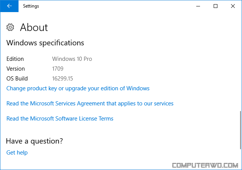This screenshot has height=170, width=242.
Task: Click the Get help link
Action: (x=17, y=153)
